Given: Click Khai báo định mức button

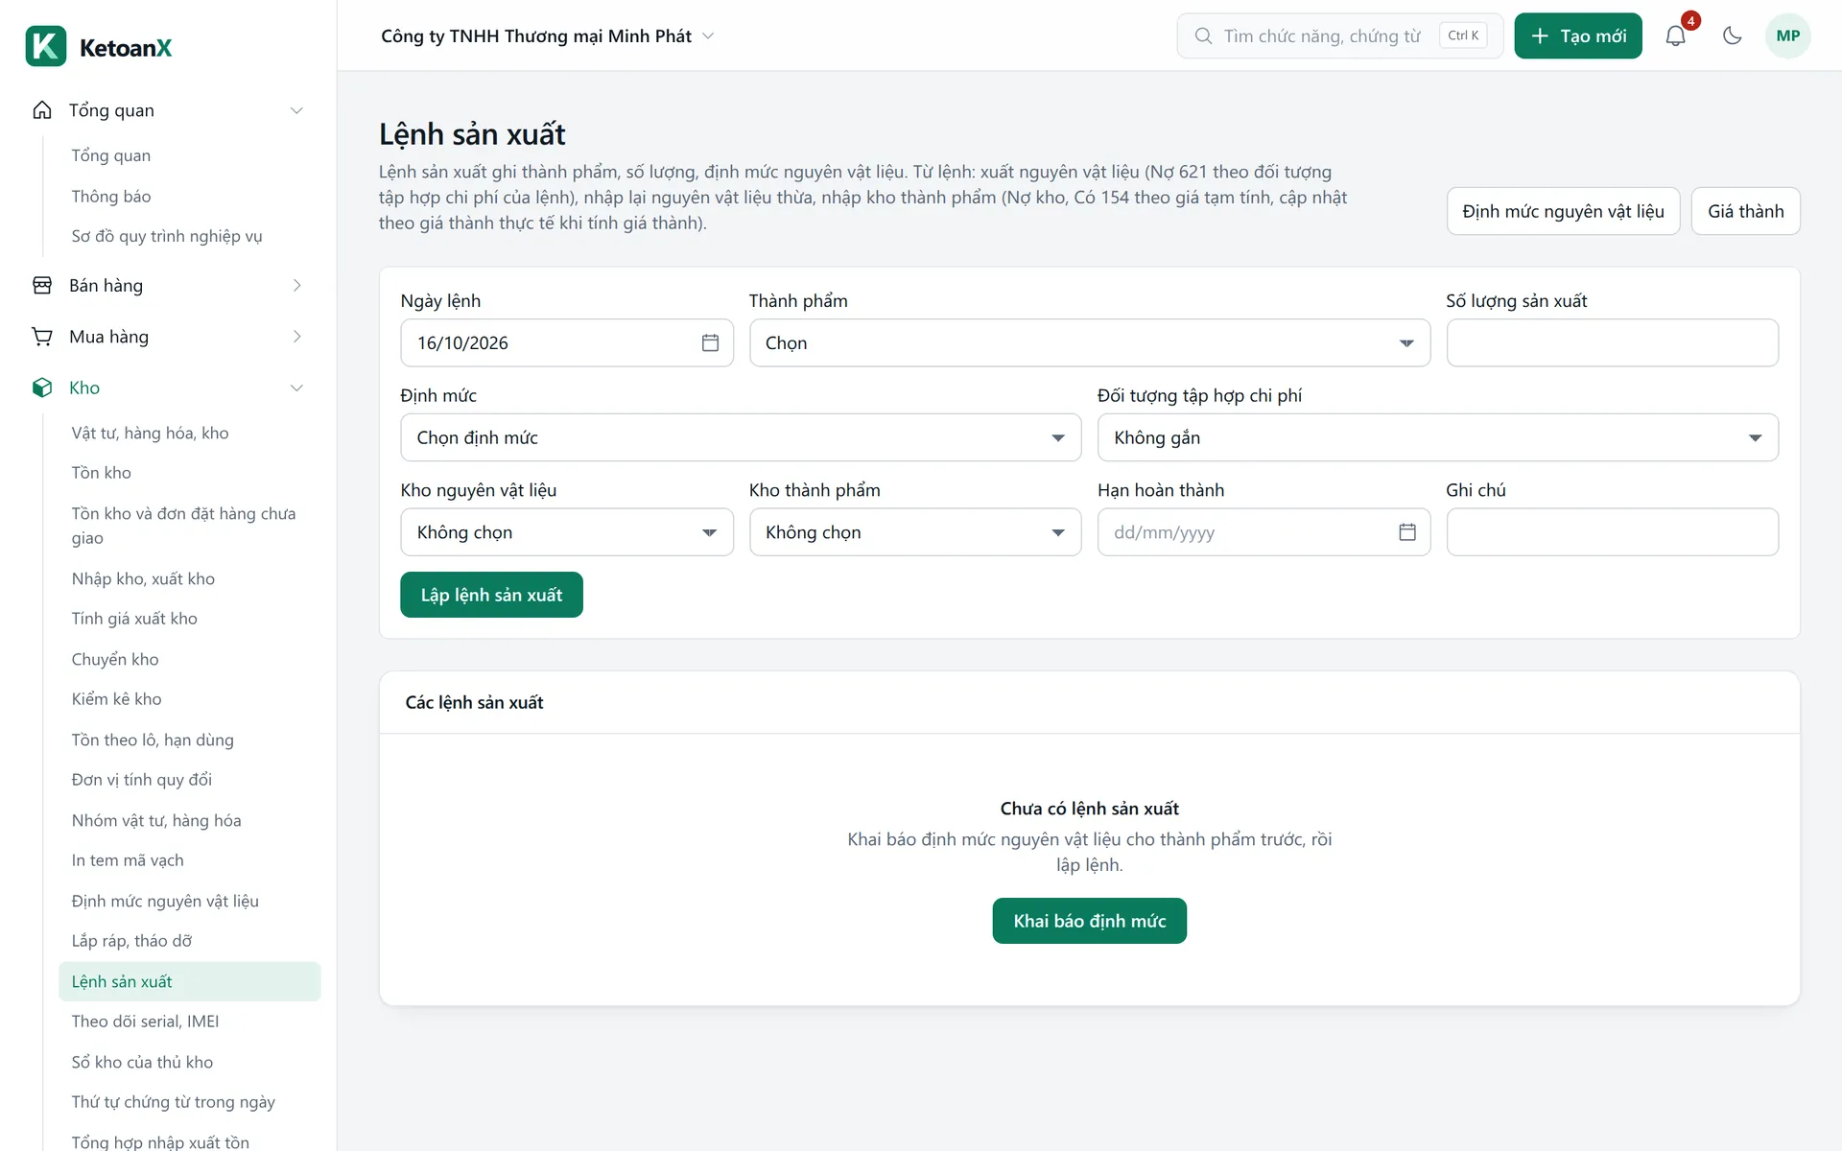Looking at the screenshot, I should tap(1089, 921).
